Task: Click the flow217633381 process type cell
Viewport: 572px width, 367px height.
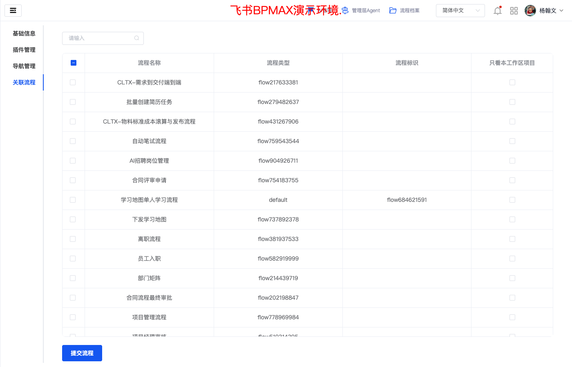Action: (278, 82)
